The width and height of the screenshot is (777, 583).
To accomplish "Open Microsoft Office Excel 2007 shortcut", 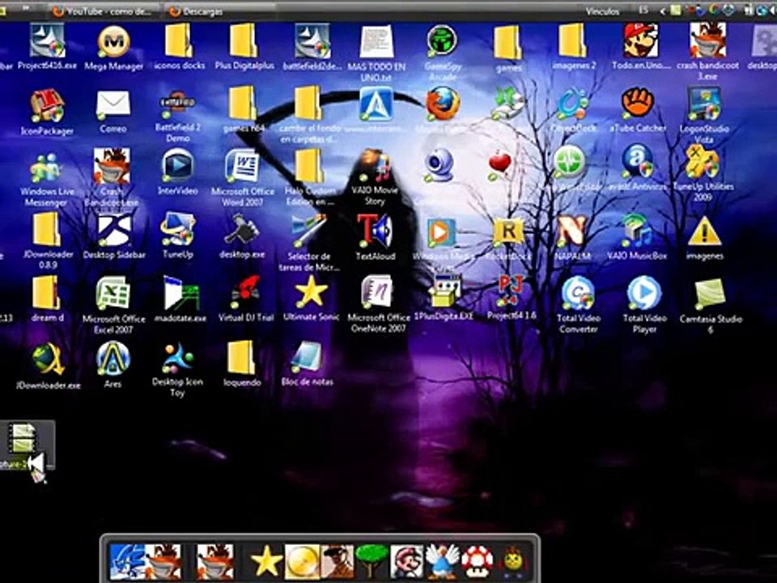I will coord(113,293).
